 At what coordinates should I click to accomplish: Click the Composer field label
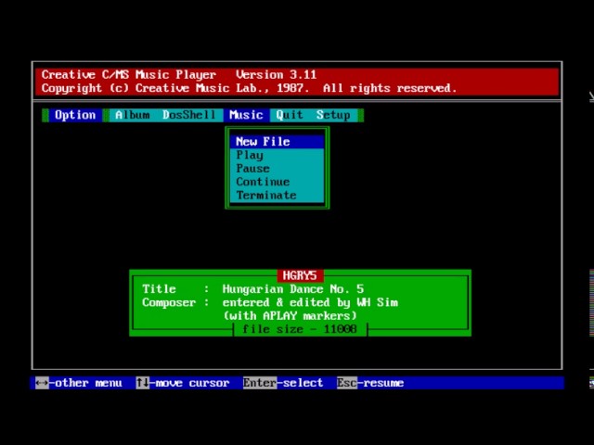[x=169, y=302]
